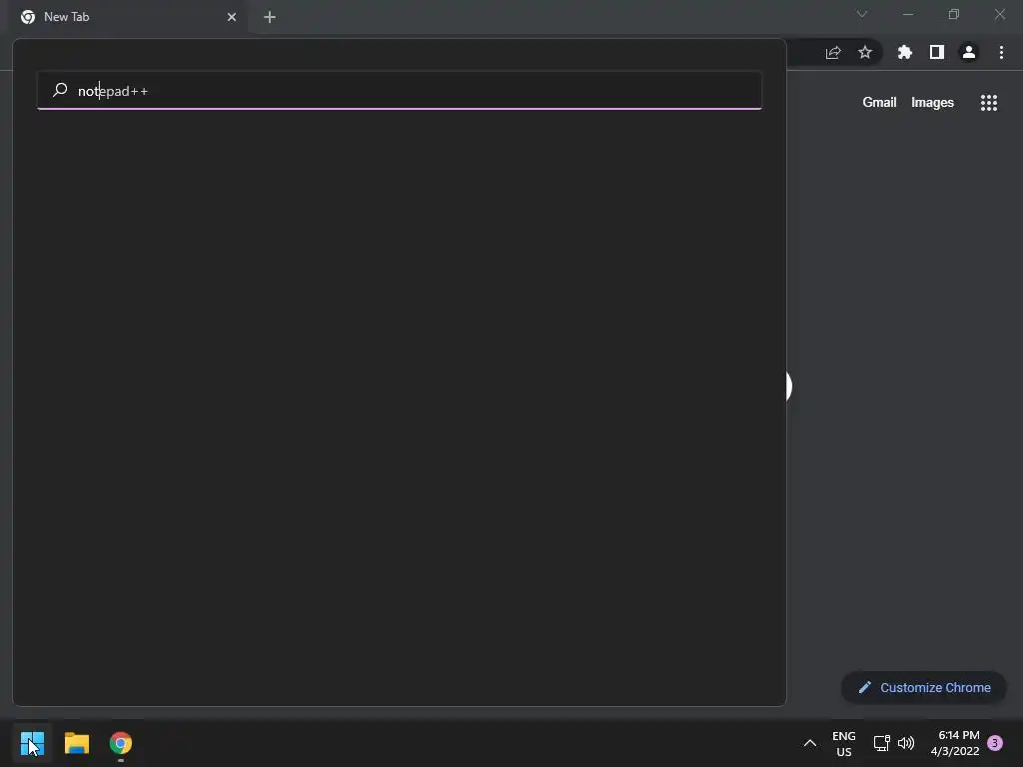The height and width of the screenshot is (767, 1023).
Task: Close the New Tab tab
Action: coord(232,17)
